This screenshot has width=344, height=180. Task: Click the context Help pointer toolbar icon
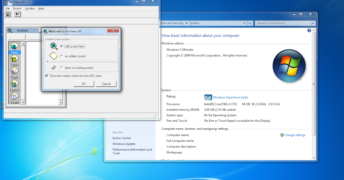pyautogui.click(x=17, y=14)
